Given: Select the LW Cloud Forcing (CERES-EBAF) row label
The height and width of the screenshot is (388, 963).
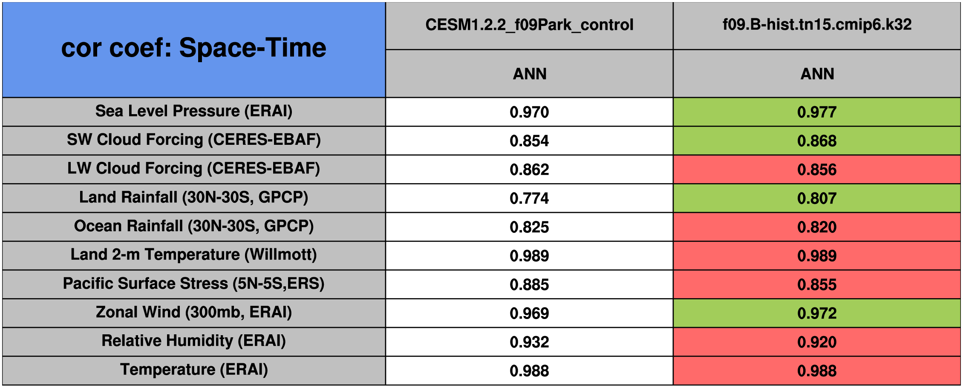Looking at the screenshot, I should click(x=194, y=169).
